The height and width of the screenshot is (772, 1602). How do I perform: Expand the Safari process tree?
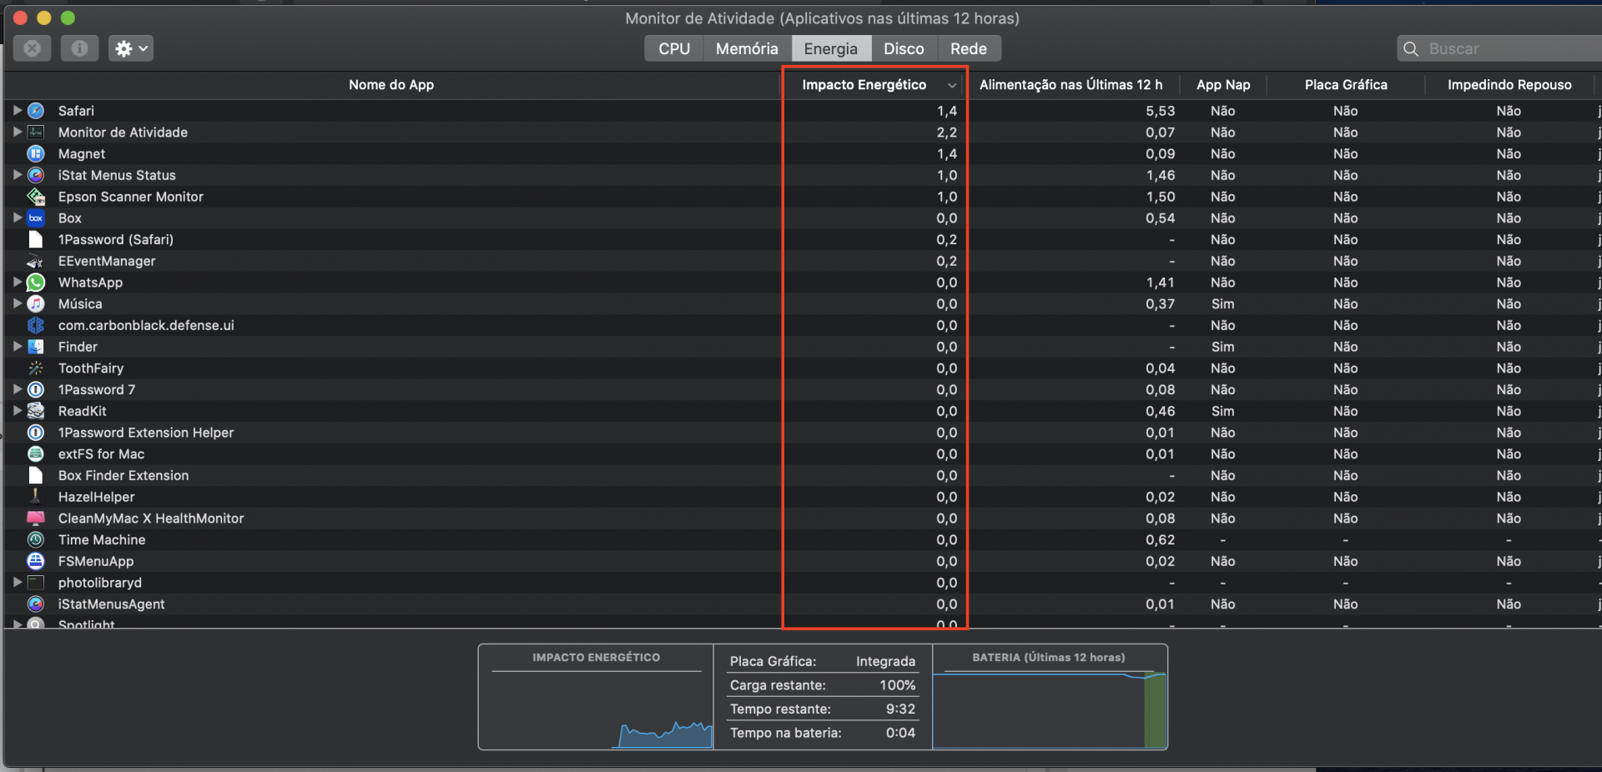[17, 110]
